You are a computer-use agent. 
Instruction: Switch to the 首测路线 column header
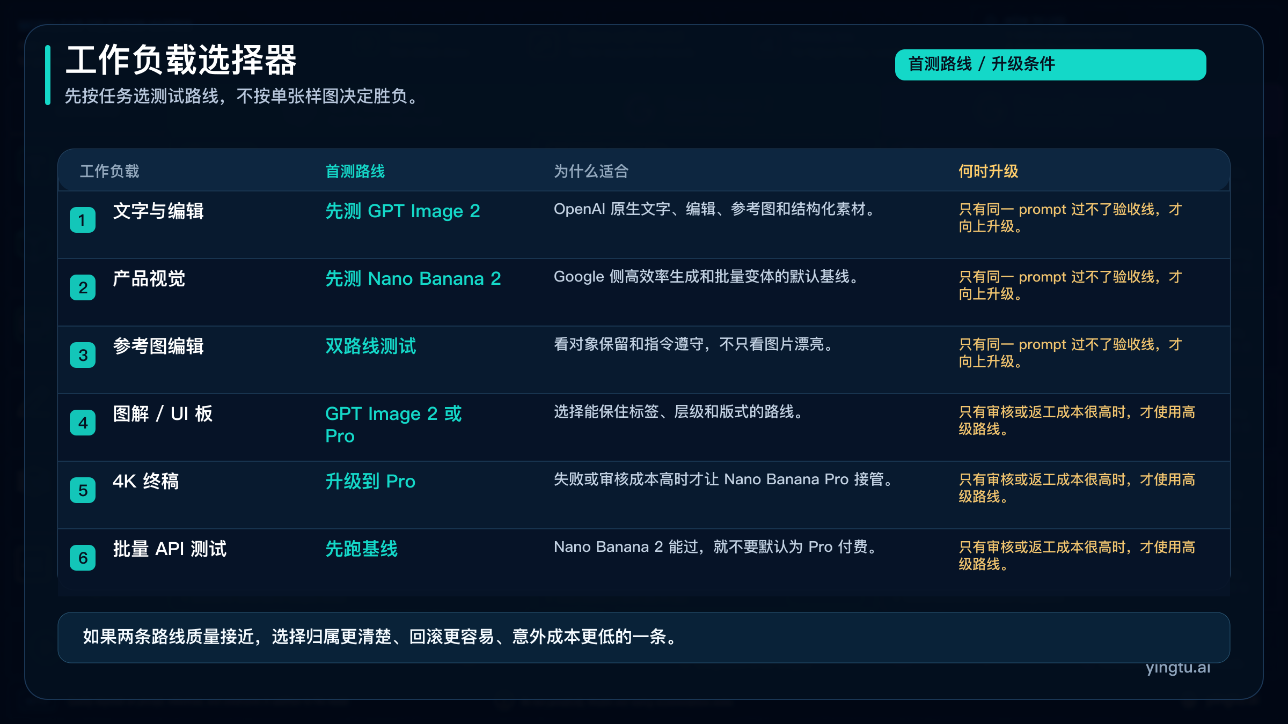(x=356, y=172)
